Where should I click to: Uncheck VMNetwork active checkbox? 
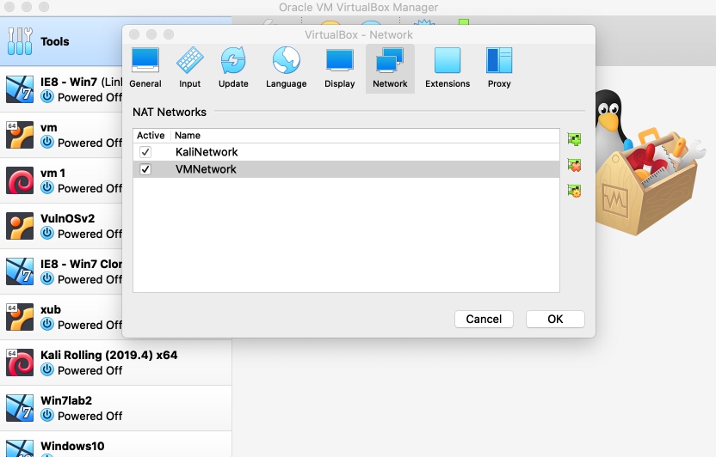145,169
